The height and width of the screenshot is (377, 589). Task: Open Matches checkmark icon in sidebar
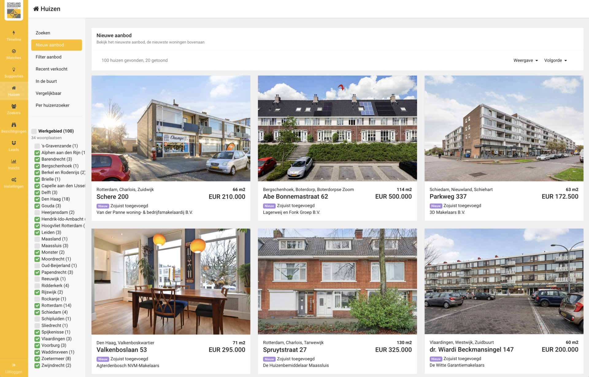[14, 51]
